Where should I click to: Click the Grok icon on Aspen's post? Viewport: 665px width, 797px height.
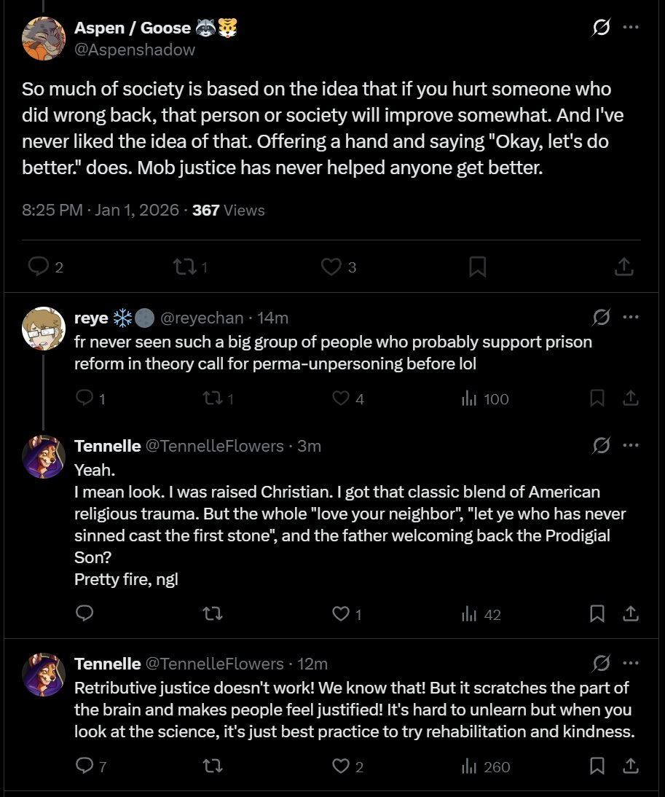point(601,28)
